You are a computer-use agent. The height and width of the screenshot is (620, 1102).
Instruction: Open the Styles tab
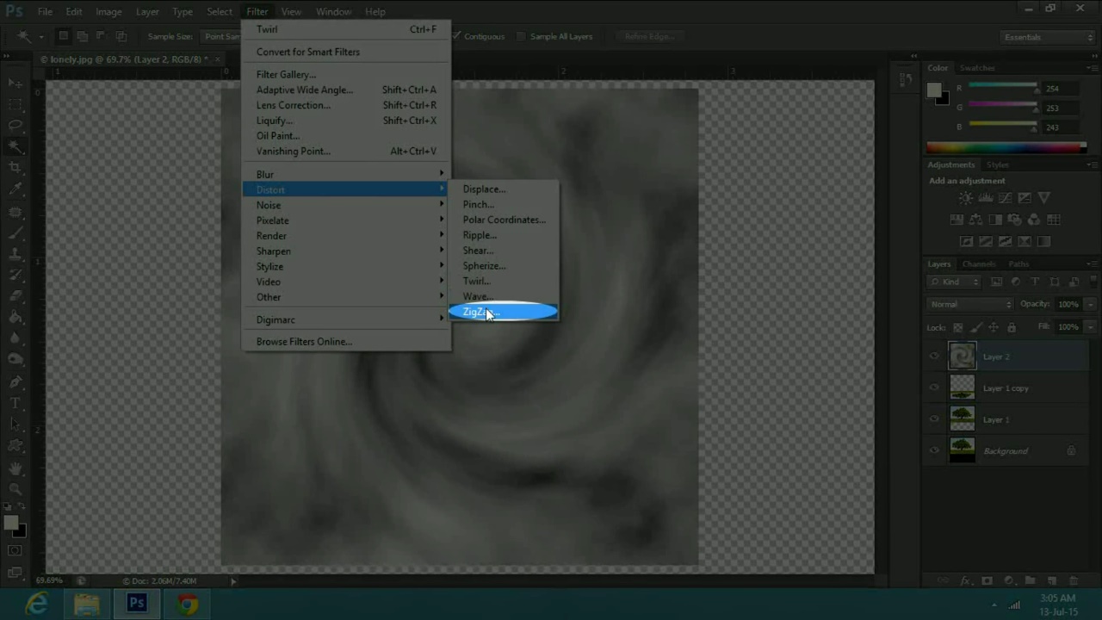997,164
